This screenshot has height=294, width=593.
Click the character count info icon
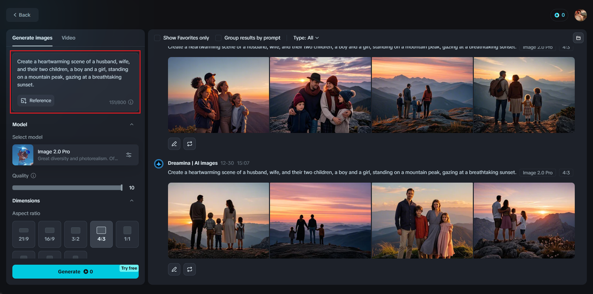pos(131,102)
